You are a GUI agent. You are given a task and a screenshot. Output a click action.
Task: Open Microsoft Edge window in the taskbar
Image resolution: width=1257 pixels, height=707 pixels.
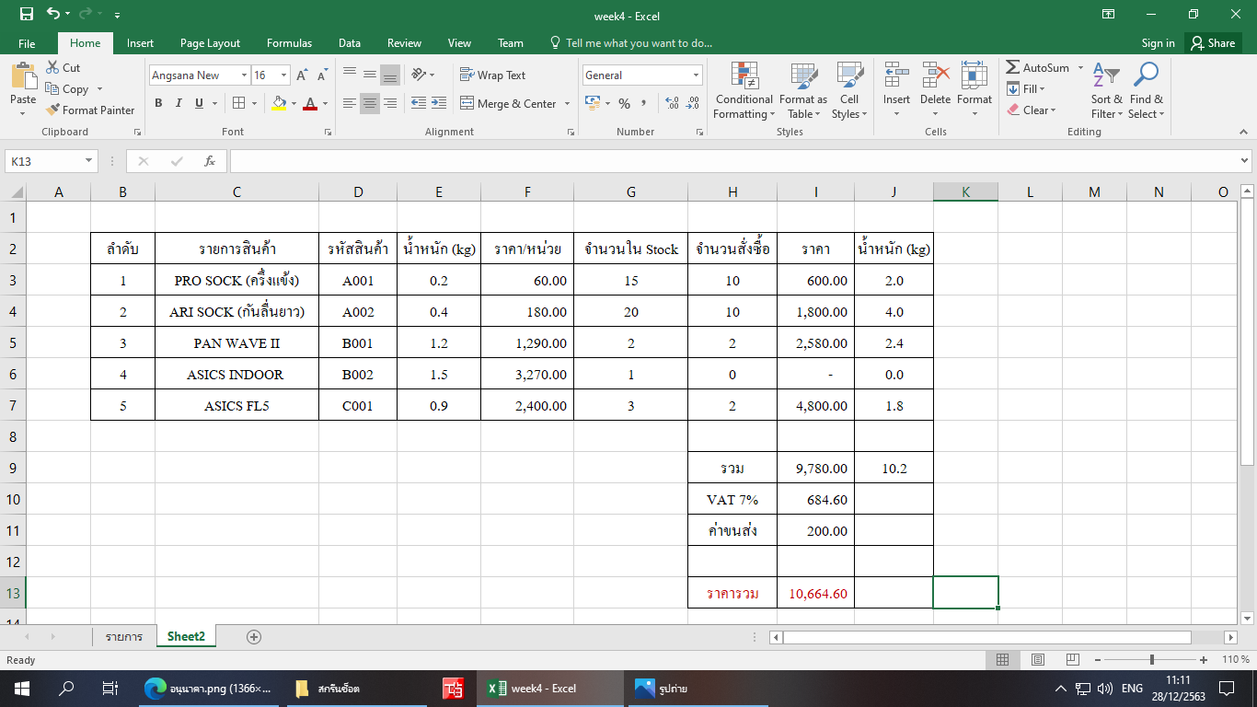click(x=209, y=689)
